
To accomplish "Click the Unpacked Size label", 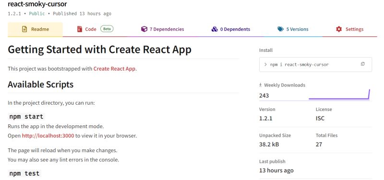I will (x=275, y=135).
